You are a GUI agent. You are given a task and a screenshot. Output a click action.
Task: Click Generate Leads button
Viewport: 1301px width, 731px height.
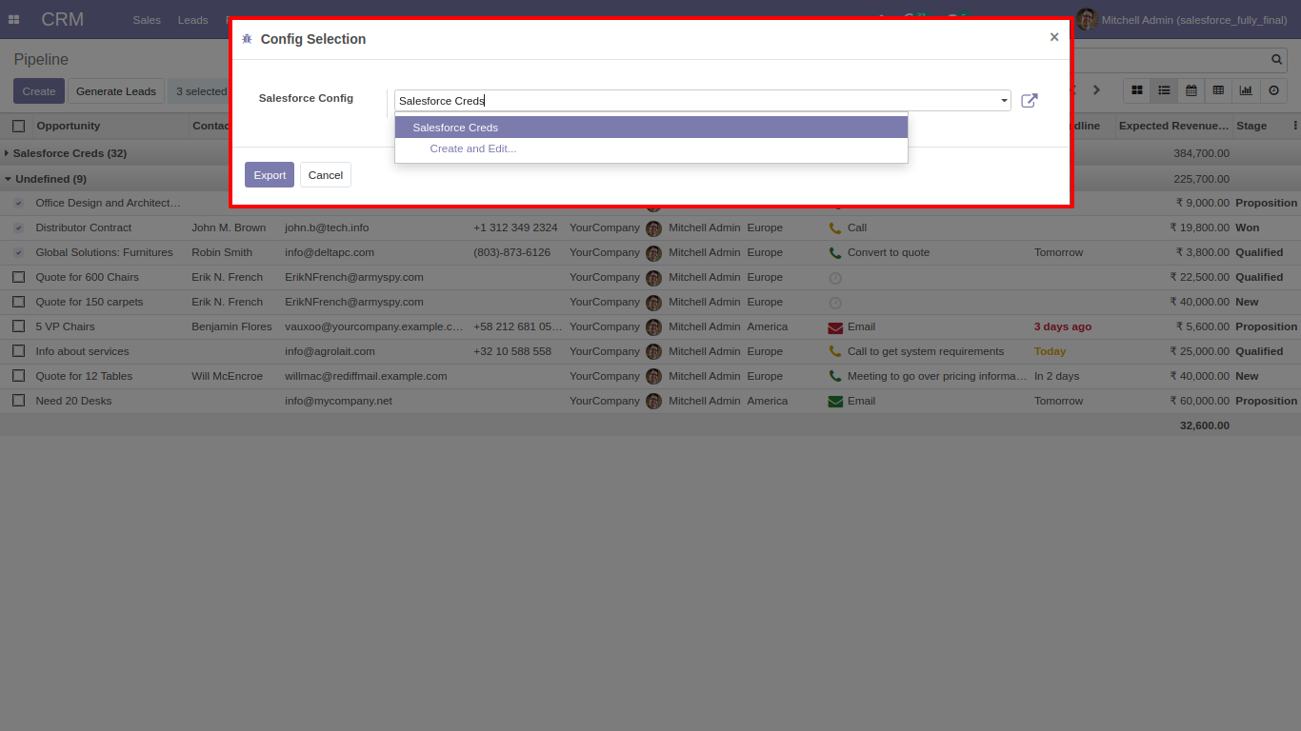(116, 91)
